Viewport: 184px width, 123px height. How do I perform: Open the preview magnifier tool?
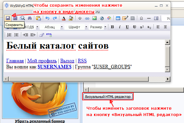tap(22, 18)
